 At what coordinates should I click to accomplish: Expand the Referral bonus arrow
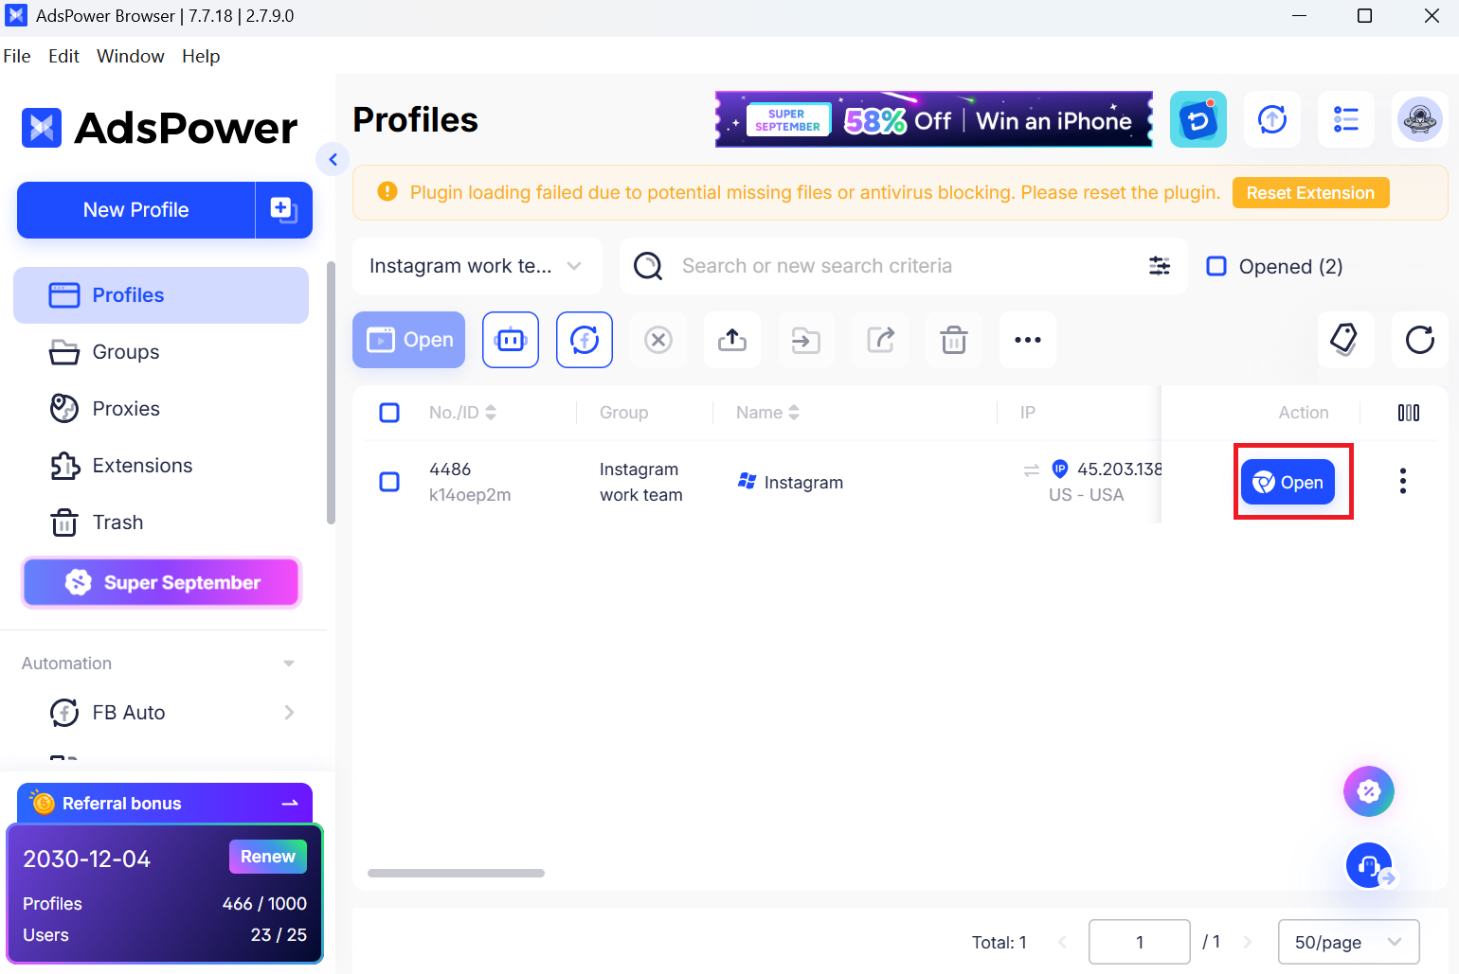291,804
